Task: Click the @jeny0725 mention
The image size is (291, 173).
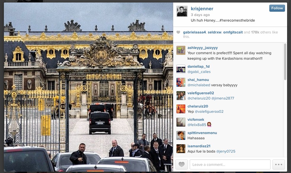Action: coord(226,151)
